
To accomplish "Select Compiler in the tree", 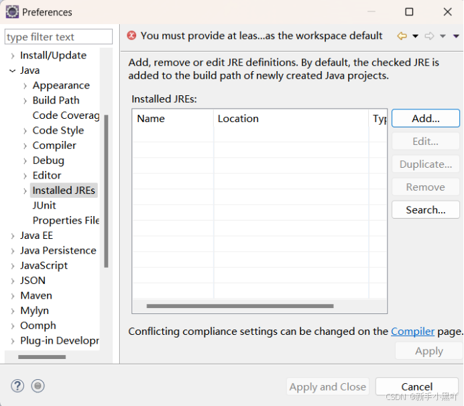I will tap(54, 146).
